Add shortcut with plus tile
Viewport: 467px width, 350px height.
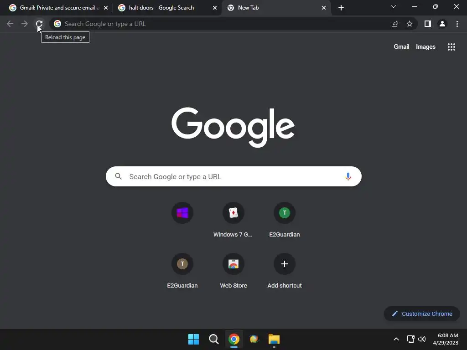click(x=285, y=271)
